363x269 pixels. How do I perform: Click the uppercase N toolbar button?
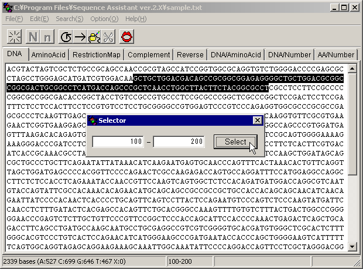pyautogui.click(x=33, y=36)
